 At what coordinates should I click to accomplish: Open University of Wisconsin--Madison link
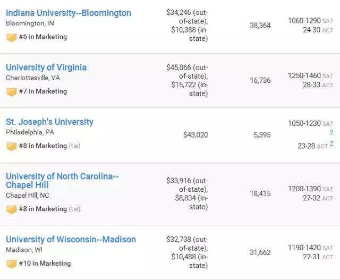(71, 240)
